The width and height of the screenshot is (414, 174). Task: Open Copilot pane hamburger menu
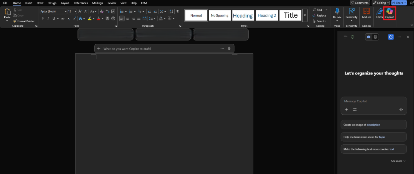pyautogui.click(x=345, y=37)
